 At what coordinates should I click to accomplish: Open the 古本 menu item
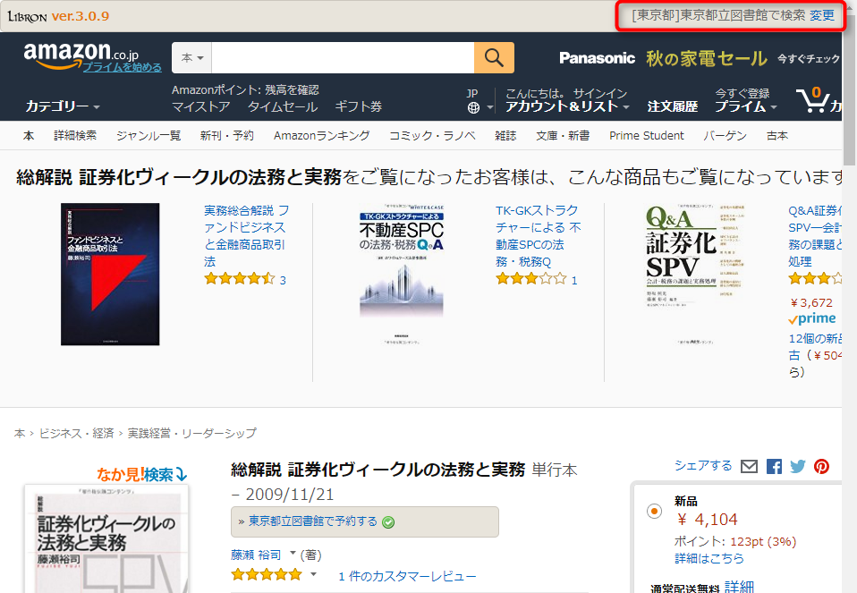(777, 136)
